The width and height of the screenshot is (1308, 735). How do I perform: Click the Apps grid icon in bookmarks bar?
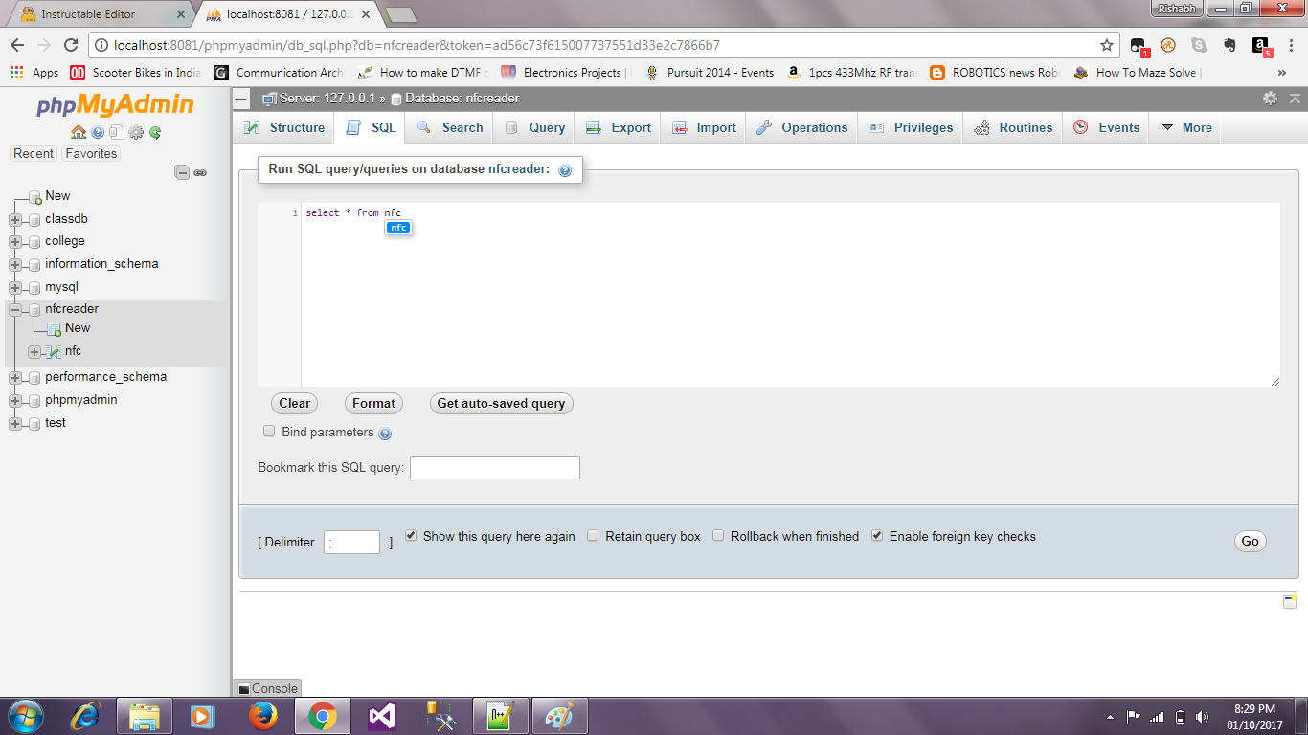coord(16,72)
